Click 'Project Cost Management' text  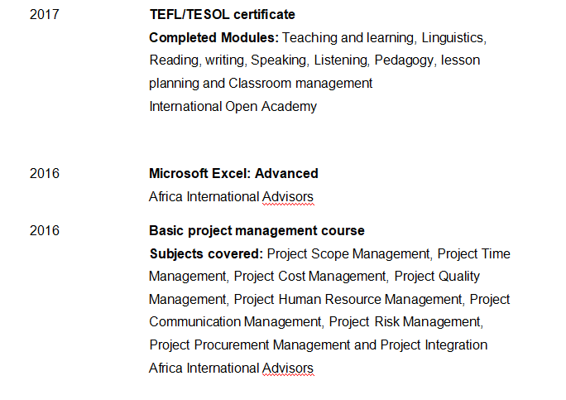(310, 277)
